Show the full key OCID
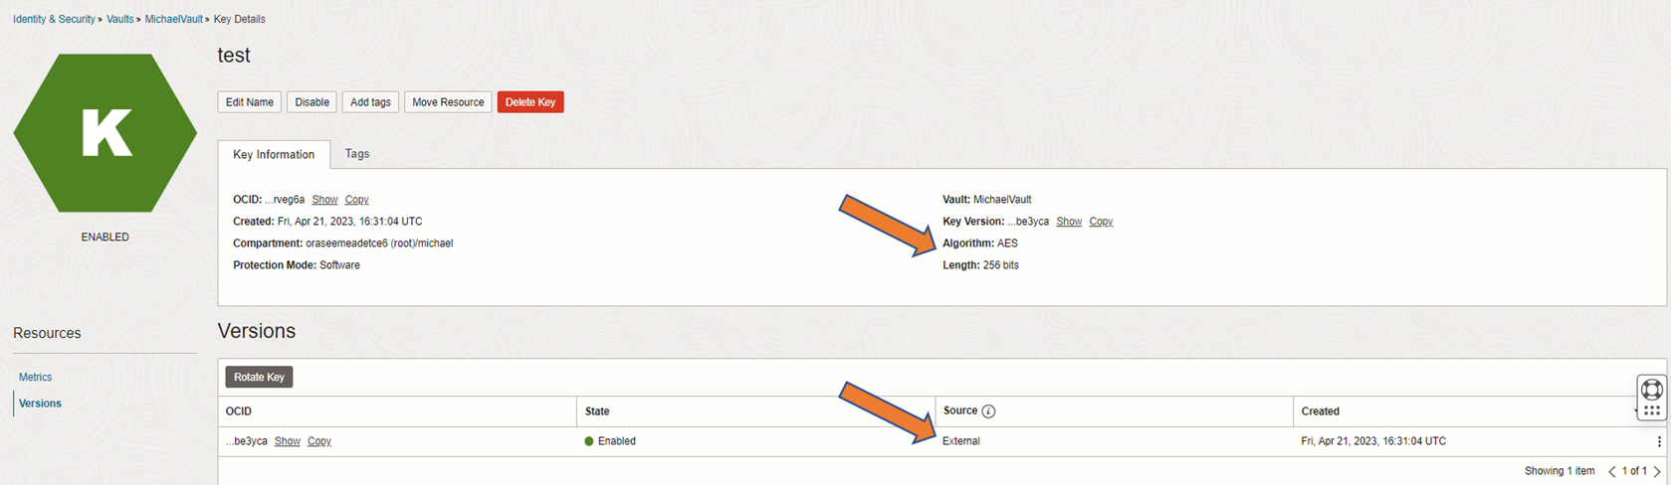 [x=324, y=200]
